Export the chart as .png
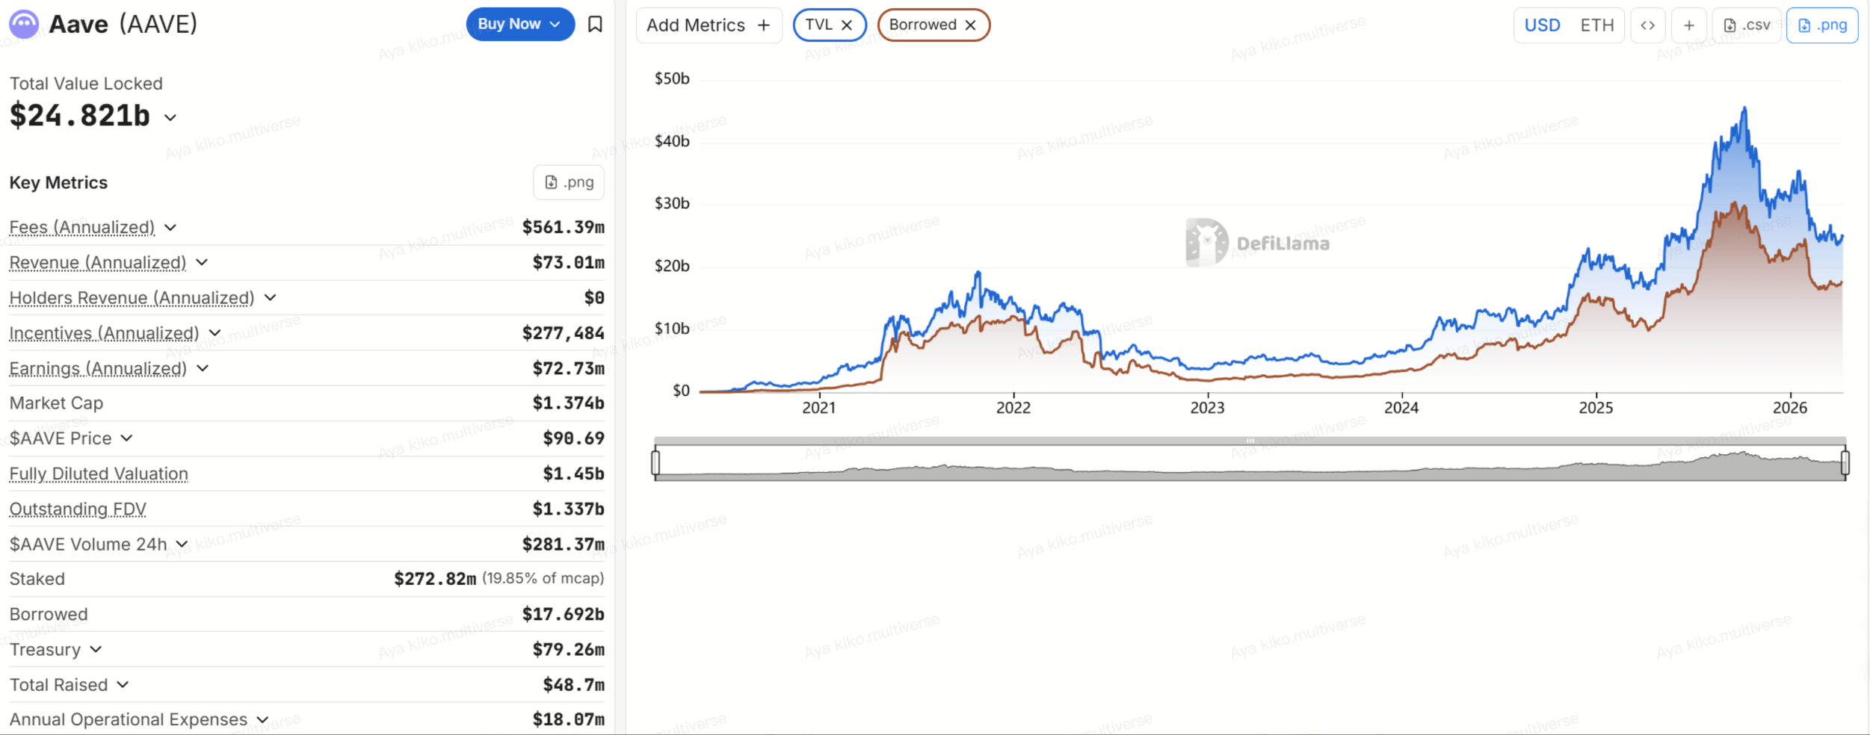 click(x=1821, y=25)
